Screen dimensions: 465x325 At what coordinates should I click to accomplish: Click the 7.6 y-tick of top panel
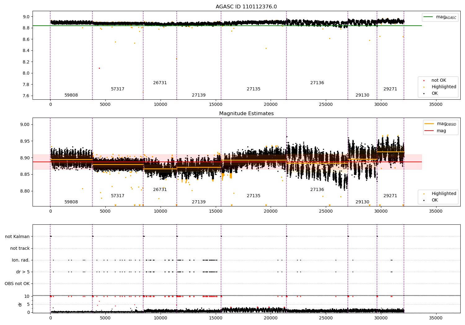point(26,96)
